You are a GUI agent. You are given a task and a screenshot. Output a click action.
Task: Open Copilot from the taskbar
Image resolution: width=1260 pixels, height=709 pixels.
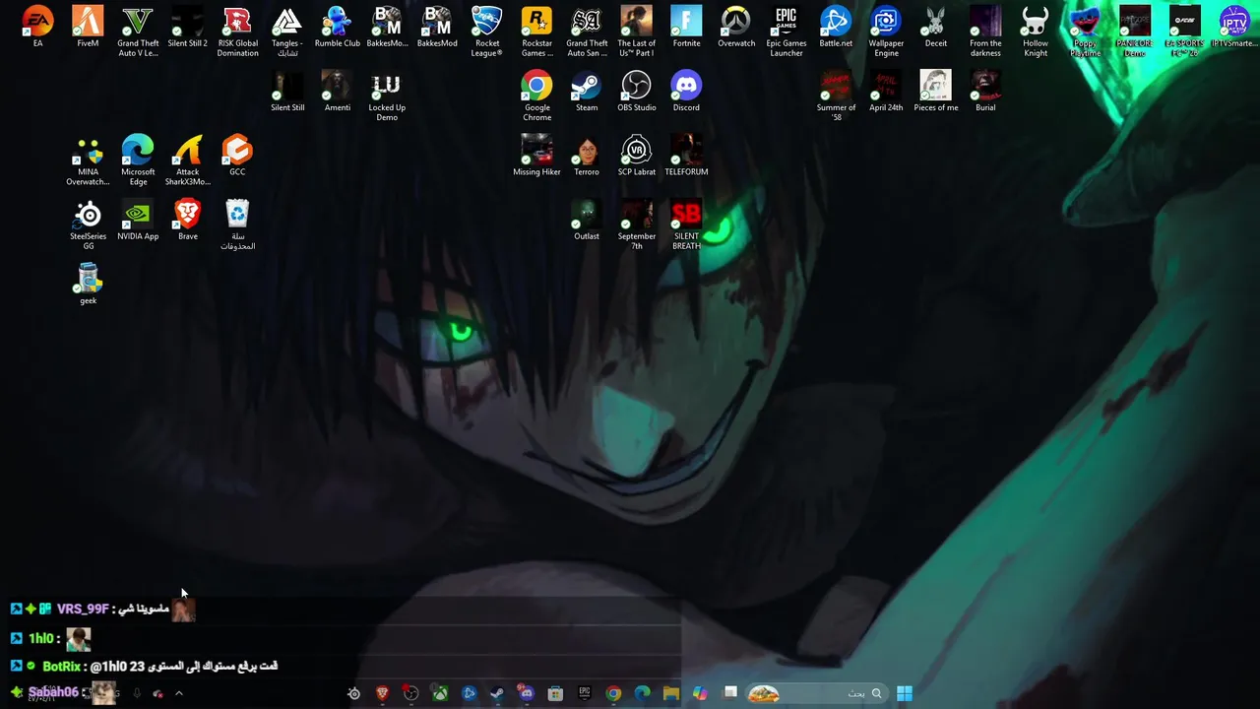pos(700,693)
